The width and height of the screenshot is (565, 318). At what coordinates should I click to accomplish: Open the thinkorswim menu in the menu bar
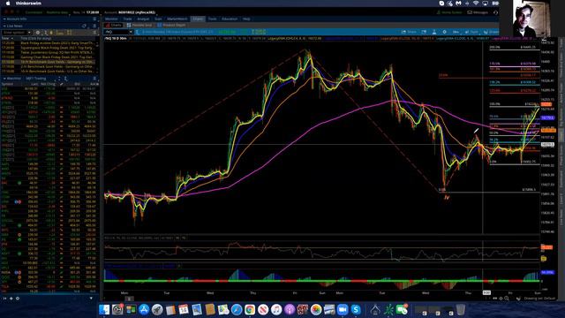point(28,4)
